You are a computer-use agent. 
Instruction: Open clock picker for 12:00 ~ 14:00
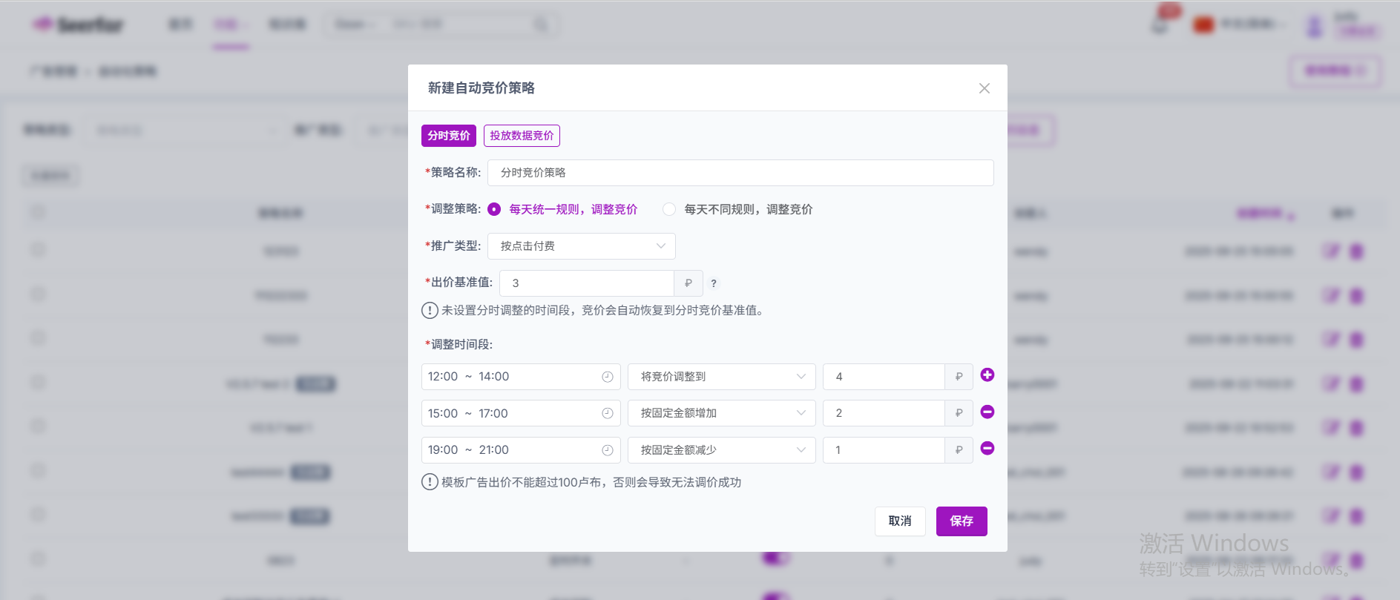click(x=607, y=377)
